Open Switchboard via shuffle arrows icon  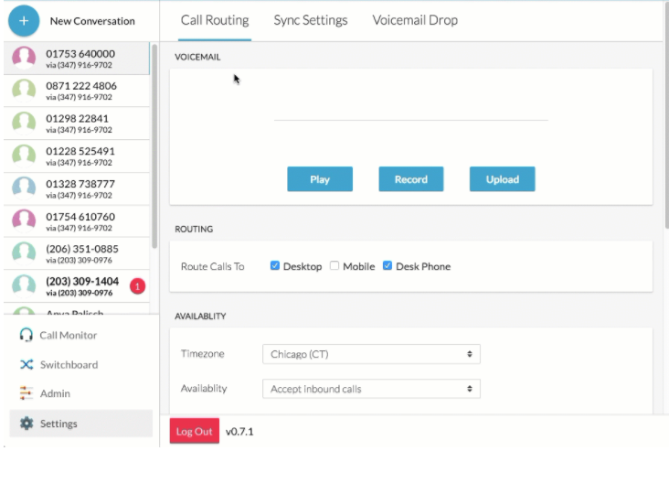tap(27, 365)
